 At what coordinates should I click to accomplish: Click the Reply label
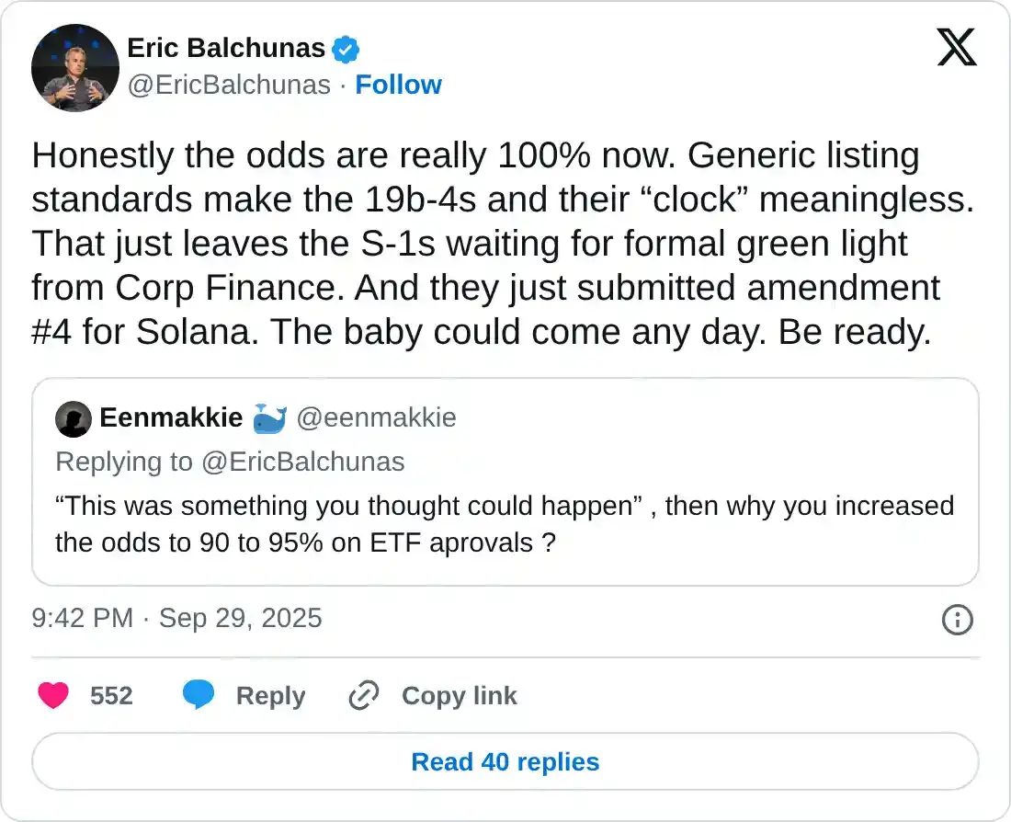270,696
